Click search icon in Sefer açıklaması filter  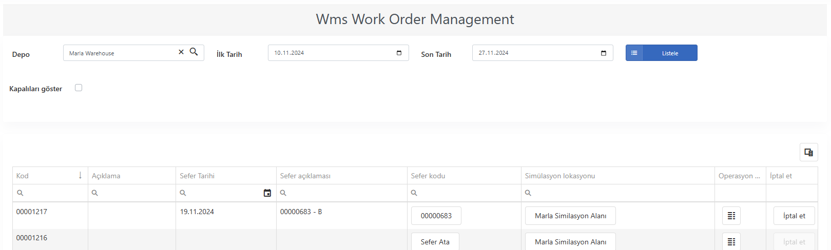(x=283, y=193)
